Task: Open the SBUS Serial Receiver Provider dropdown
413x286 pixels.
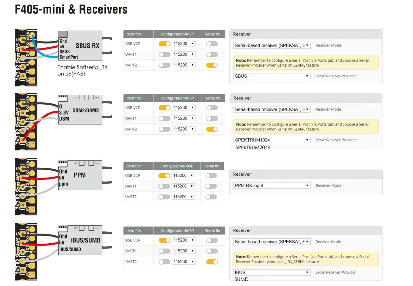Action: 272,76
